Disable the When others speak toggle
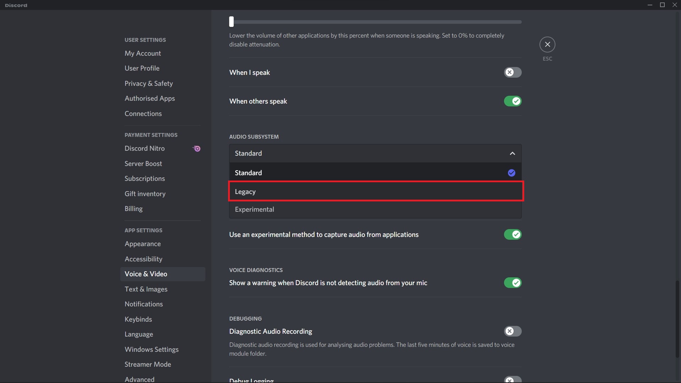 click(x=513, y=101)
